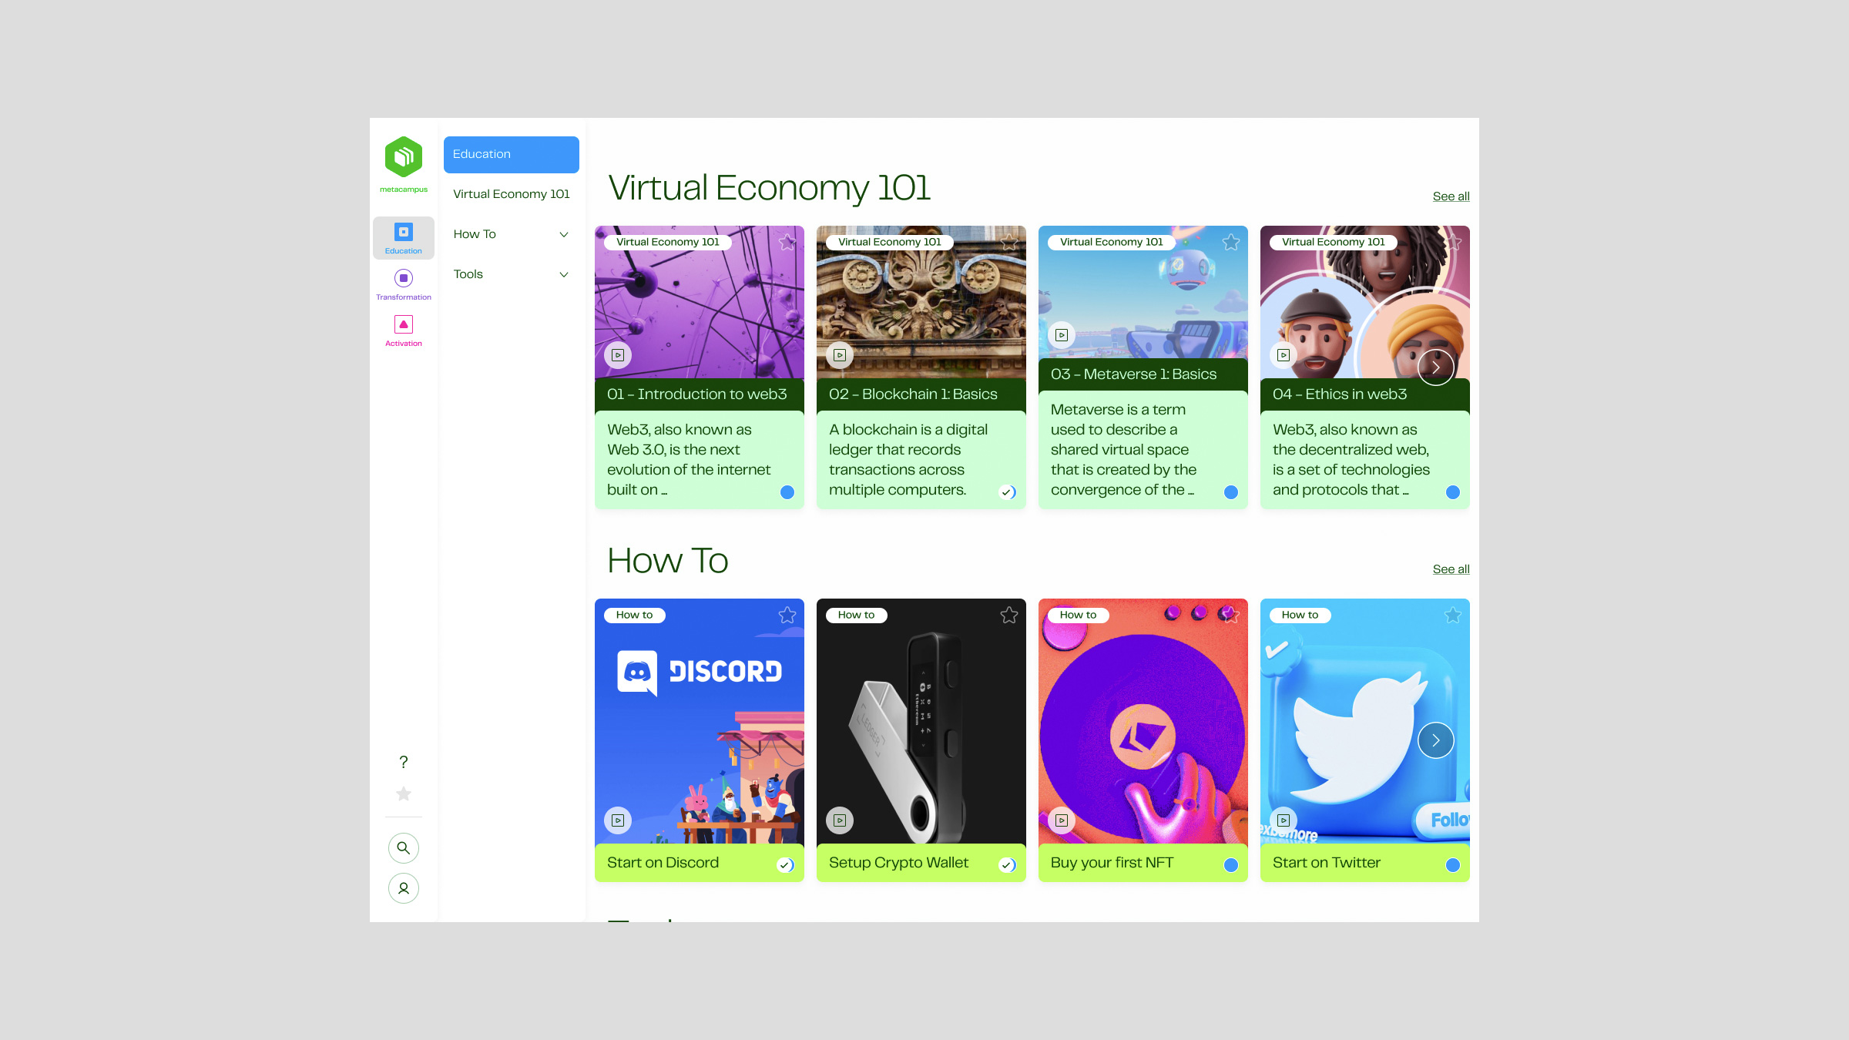Advance Virtual Economy 101 carousel with arrow
The width and height of the screenshot is (1849, 1040).
pos(1435,367)
